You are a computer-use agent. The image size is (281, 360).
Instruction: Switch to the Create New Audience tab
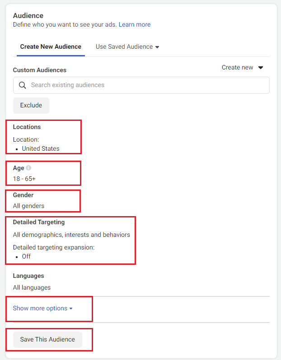click(x=51, y=46)
